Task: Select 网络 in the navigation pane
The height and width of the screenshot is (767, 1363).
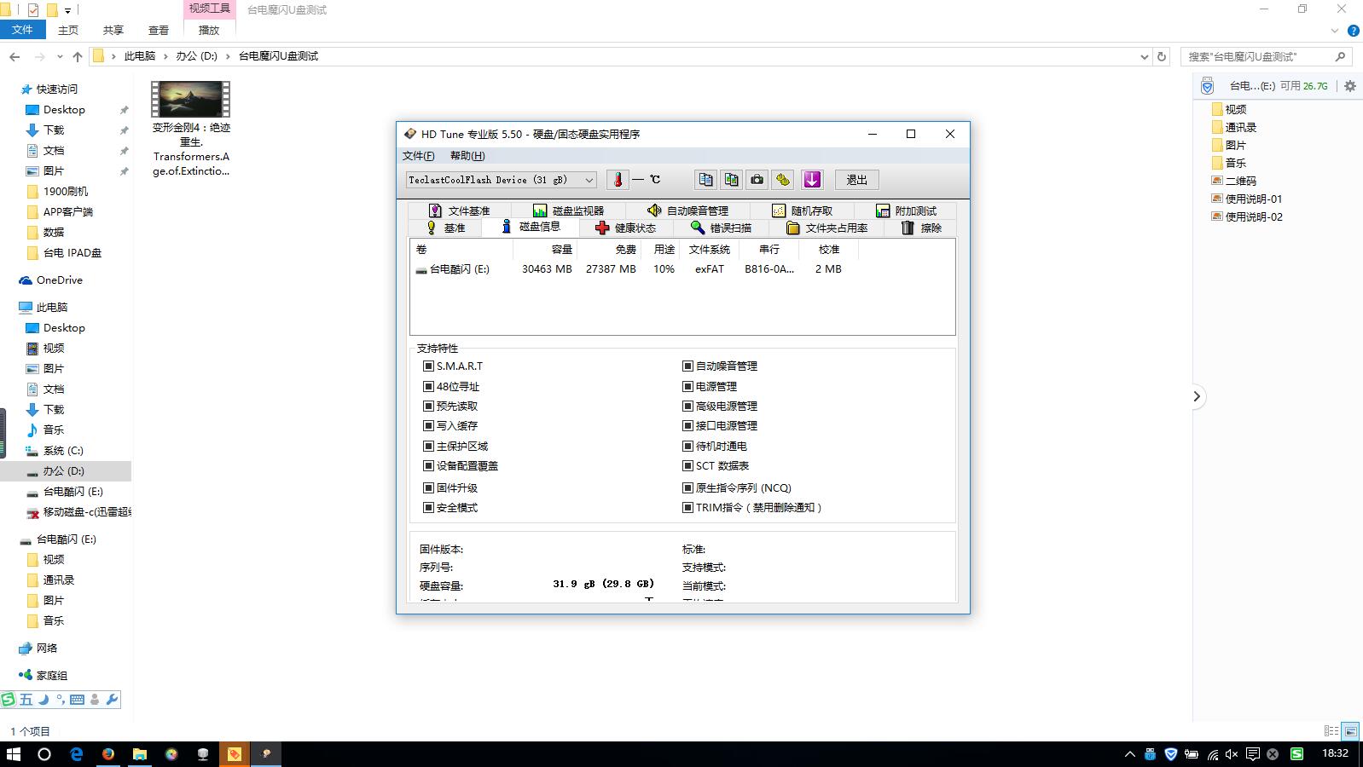Action: (47, 648)
